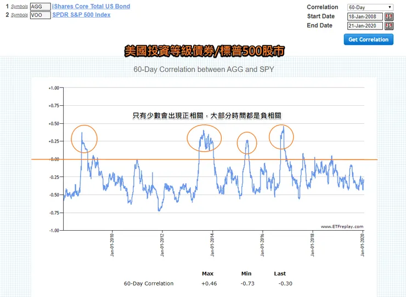Image resolution: width=406 pixels, height=297 pixels.
Task: Click the AGG symbol input field
Action: click(41, 7)
